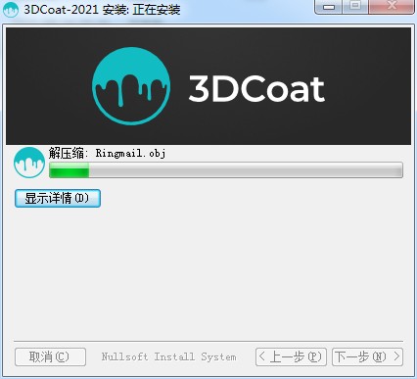Click the green installation progress bar
417x379 pixels.
tap(226, 170)
